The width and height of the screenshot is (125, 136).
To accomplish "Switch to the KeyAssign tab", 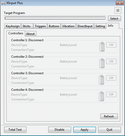I will pyautogui.click(x=13, y=26).
